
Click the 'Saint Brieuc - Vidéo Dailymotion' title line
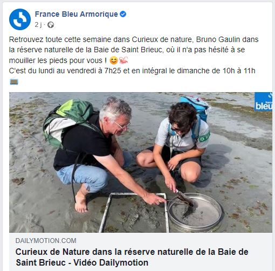82,263
